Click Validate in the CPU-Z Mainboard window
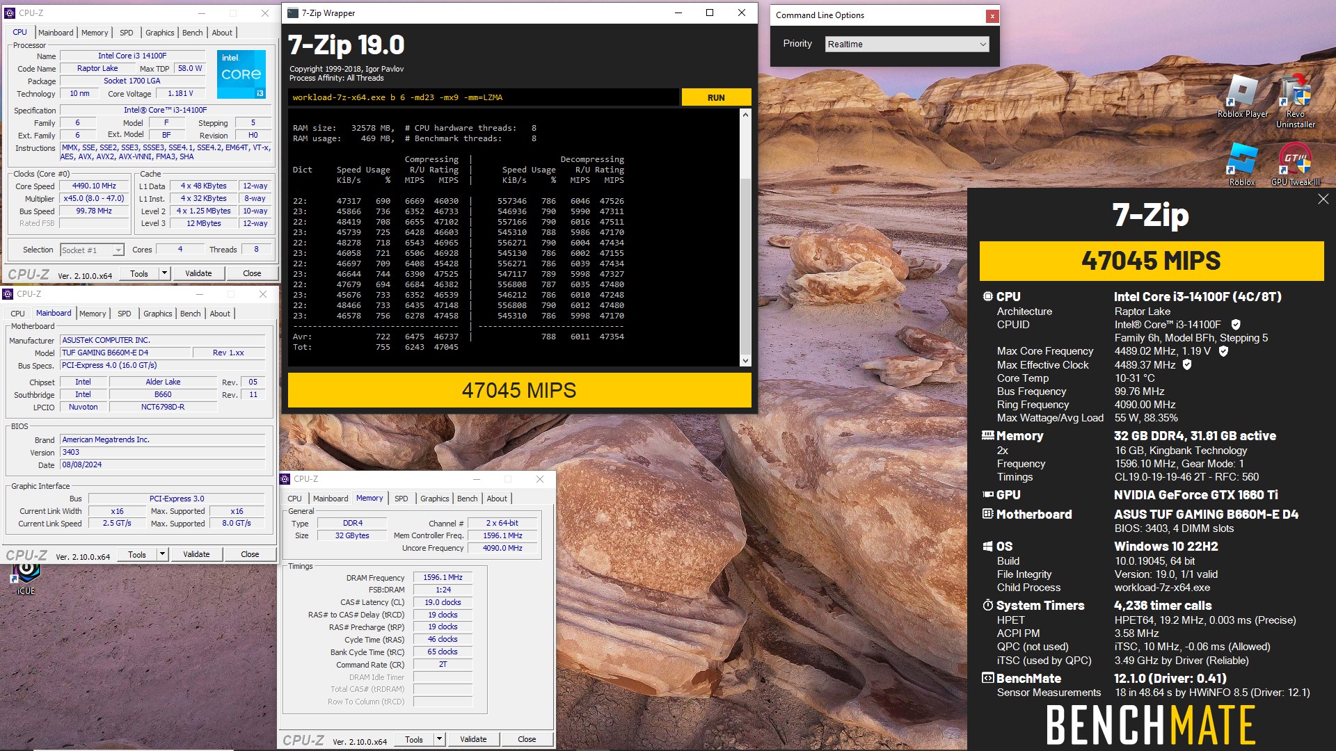This screenshot has height=751, width=1336. pos(196,554)
